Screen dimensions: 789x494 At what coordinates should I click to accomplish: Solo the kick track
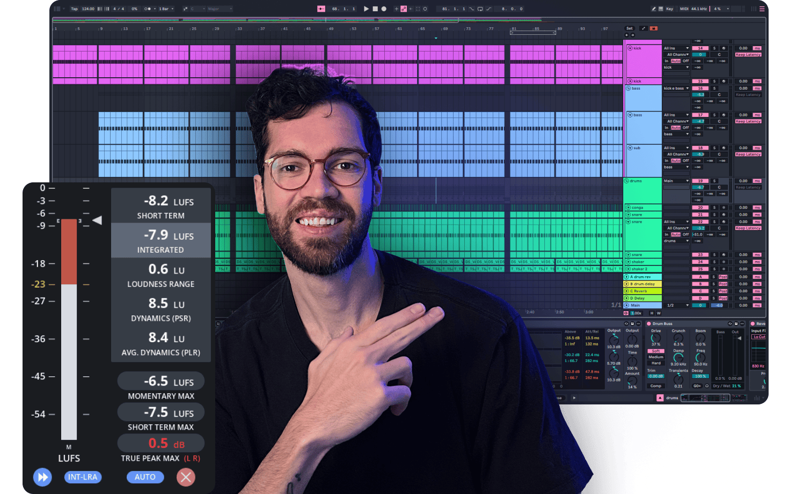714,48
